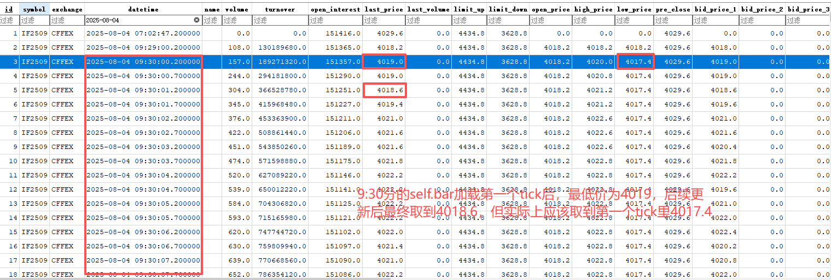The height and width of the screenshot is (280, 831).
Task: Click the turnover column header
Action: tap(280, 9)
